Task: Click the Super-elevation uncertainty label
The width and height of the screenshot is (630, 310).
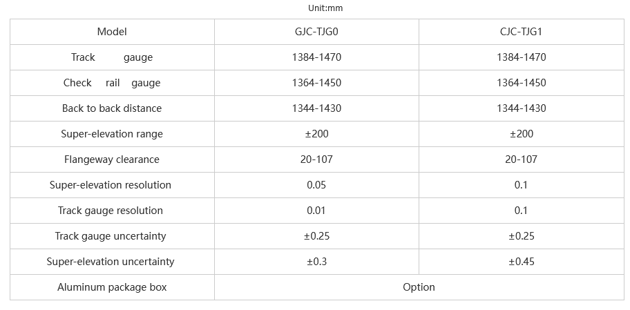Action: pos(111,262)
